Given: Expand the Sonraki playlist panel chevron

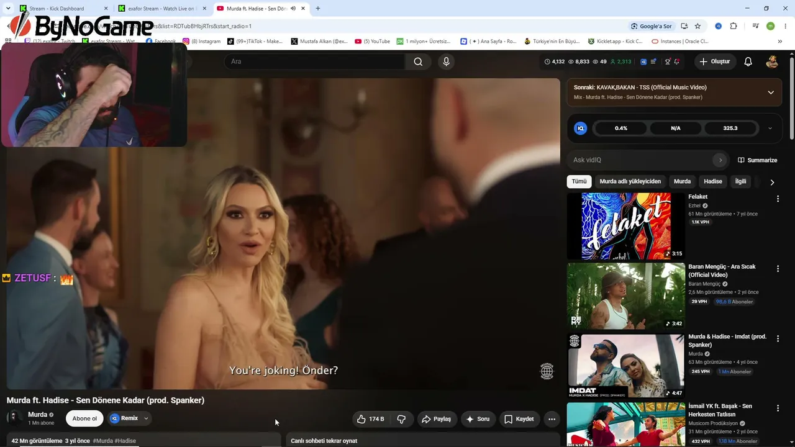Looking at the screenshot, I should tap(771, 93).
